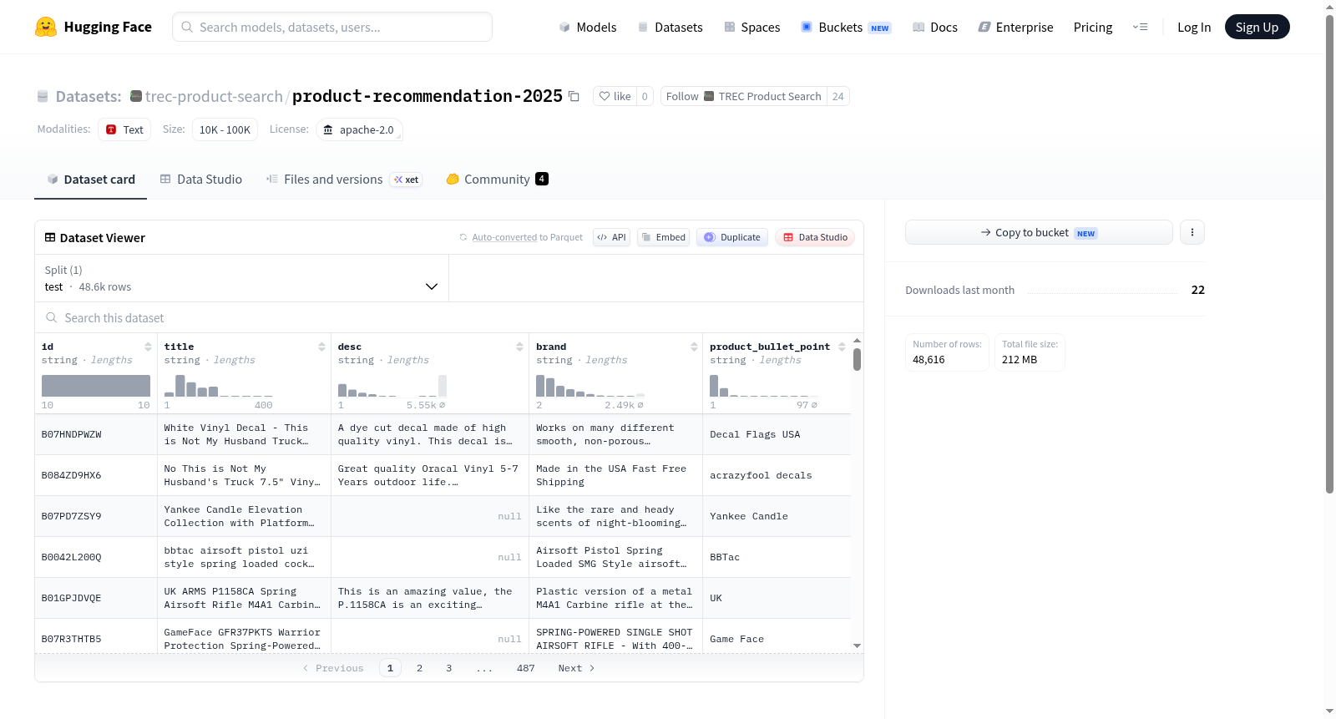Open Docs in the top navigation

point(935,27)
